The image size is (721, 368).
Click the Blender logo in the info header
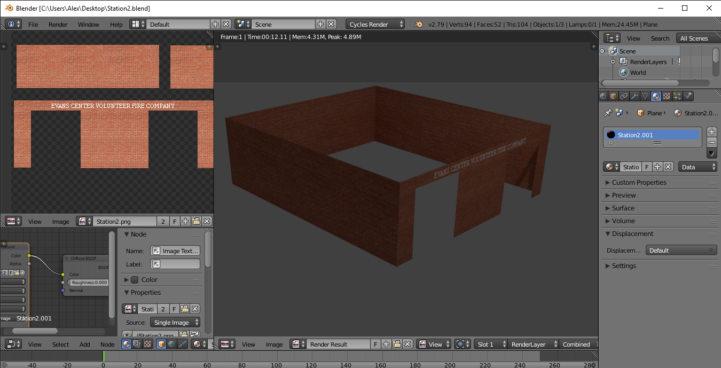(x=419, y=24)
